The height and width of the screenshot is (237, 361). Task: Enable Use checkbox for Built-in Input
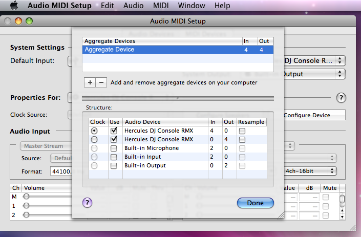coord(114,157)
